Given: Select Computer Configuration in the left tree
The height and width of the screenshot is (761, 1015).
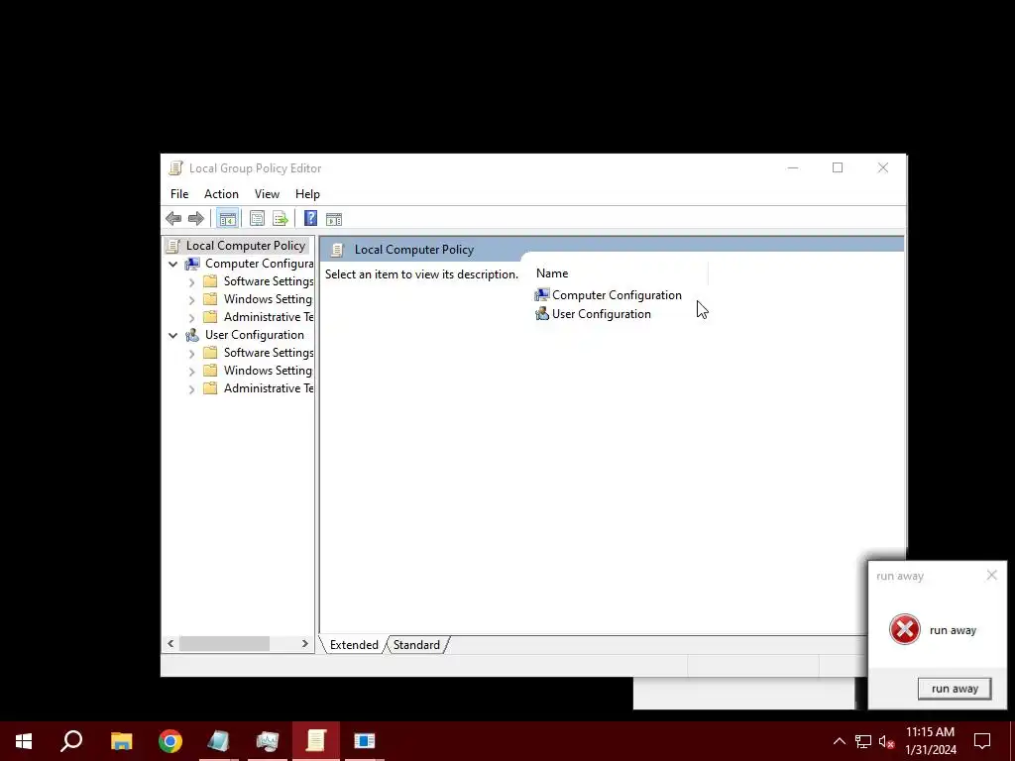Looking at the screenshot, I should (x=259, y=264).
